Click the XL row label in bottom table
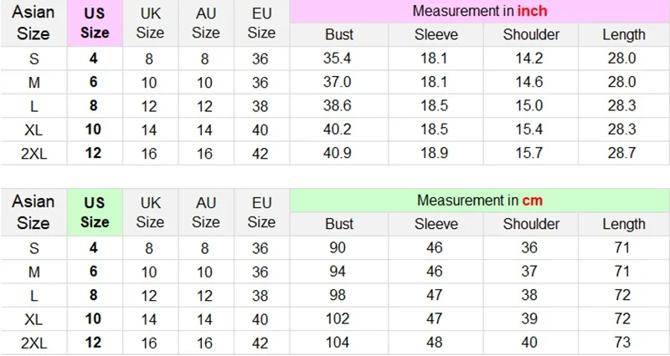Screen dimensions: 670x356 click(33, 318)
